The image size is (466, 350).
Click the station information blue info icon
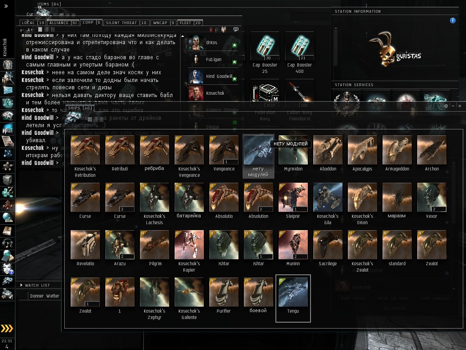tap(453, 21)
